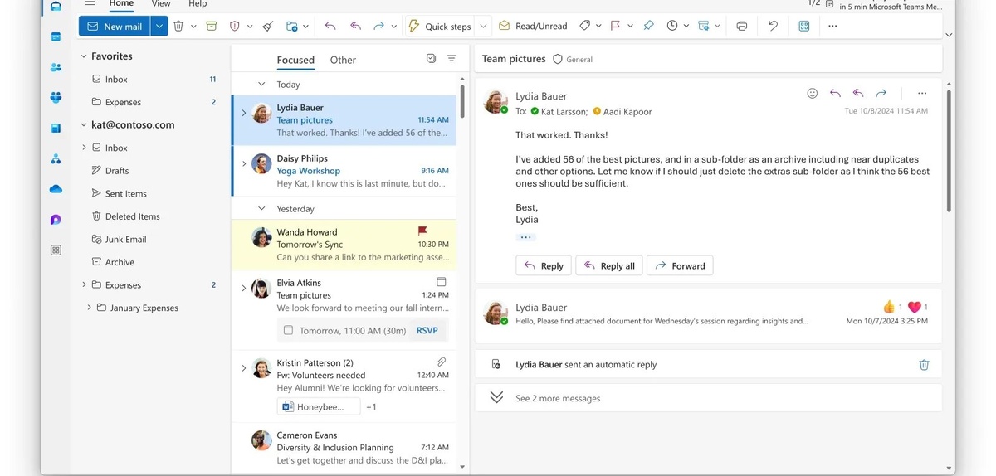
Task: Open the Honeybee Word attachment chip
Action: (x=319, y=406)
